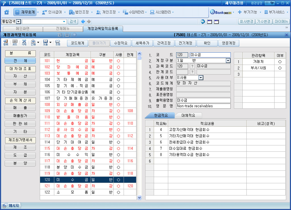The width and height of the screenshot is (291, 210).
Task: Click the 삭제 (delete) toolbar icon
Action: pyautogui.click(x=24, y=43)
